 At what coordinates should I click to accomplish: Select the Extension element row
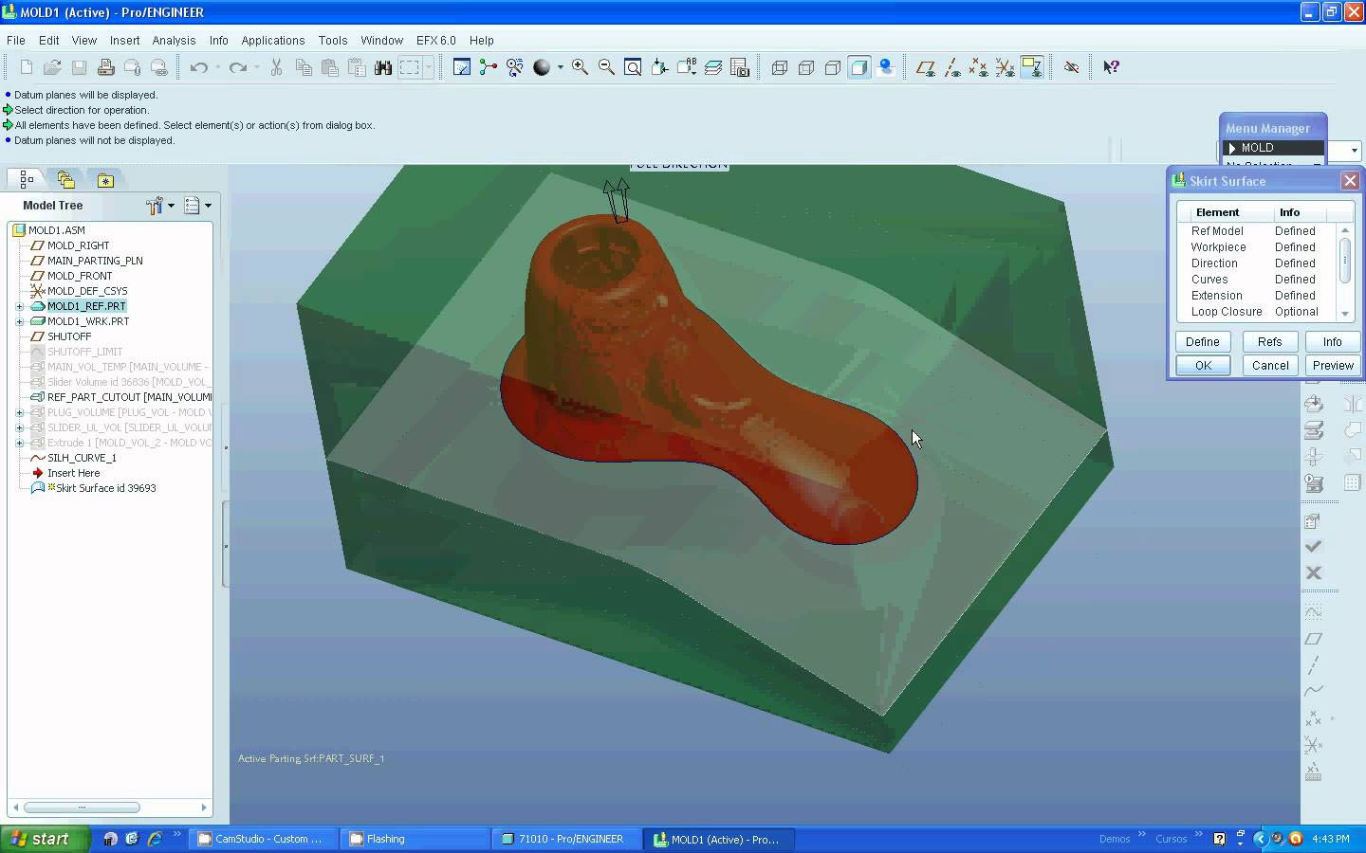[1257, 296]
